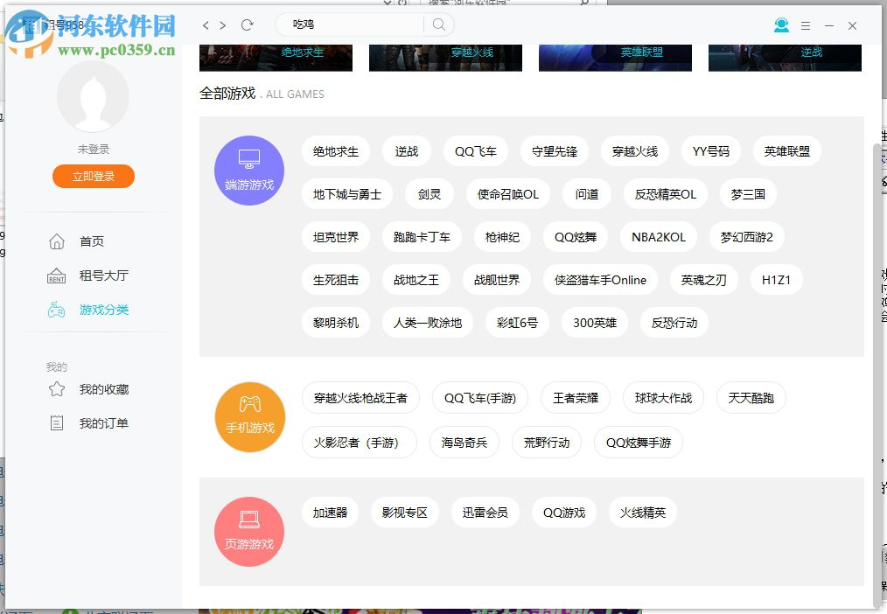Click the back navigation arrow
This screenshot has height=614, width=887.
coord(206,26)
